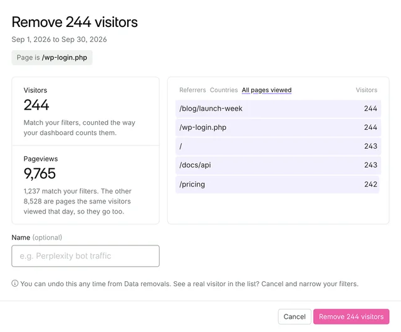Click the info icon beside undo note

tap(15, 283)
